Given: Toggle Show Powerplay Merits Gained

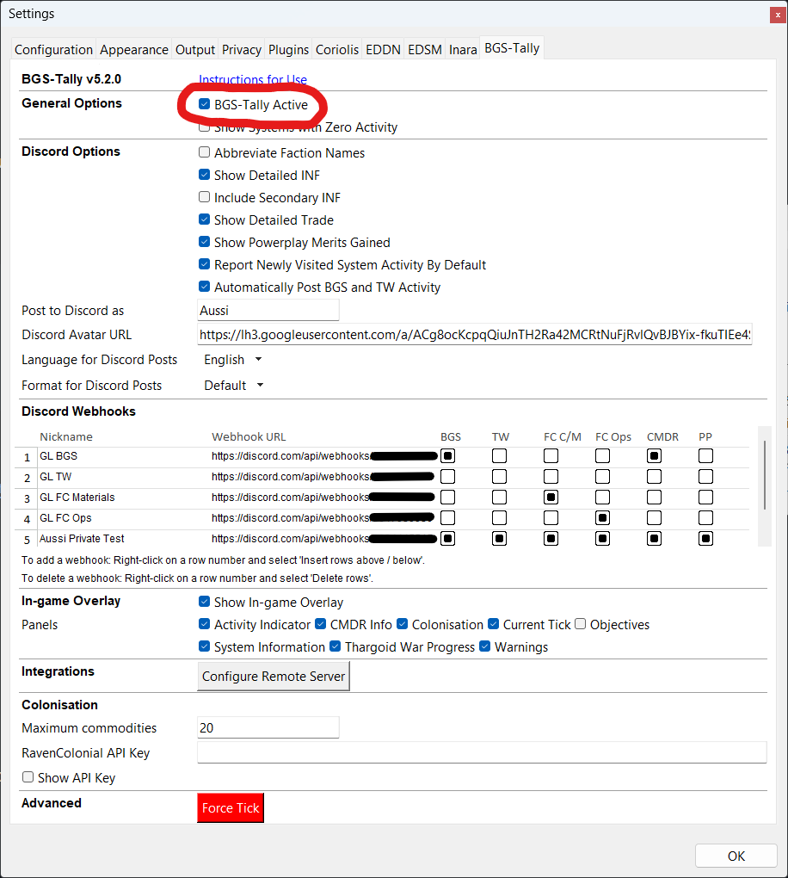Looking at the screenshot, I should tap(204, 242).
